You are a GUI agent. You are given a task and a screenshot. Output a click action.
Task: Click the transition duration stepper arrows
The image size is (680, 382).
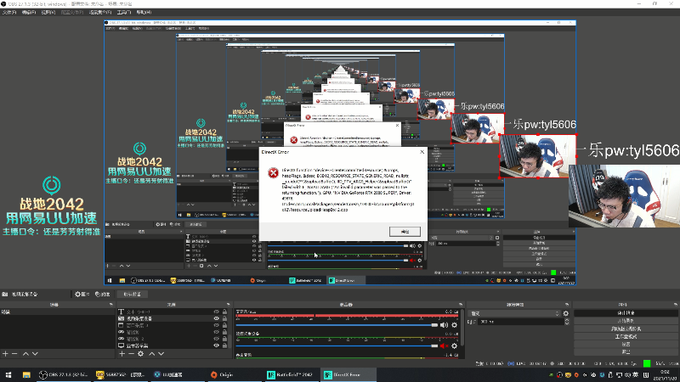[566, 322]
